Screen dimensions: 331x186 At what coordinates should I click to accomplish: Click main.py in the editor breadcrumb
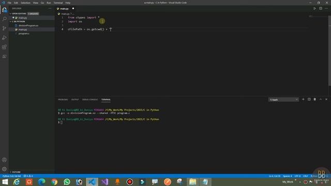click(x=65, y=14)
